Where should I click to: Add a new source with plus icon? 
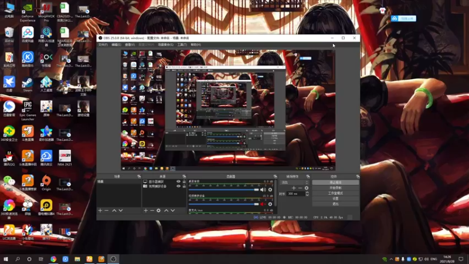(x=145, y=211)
